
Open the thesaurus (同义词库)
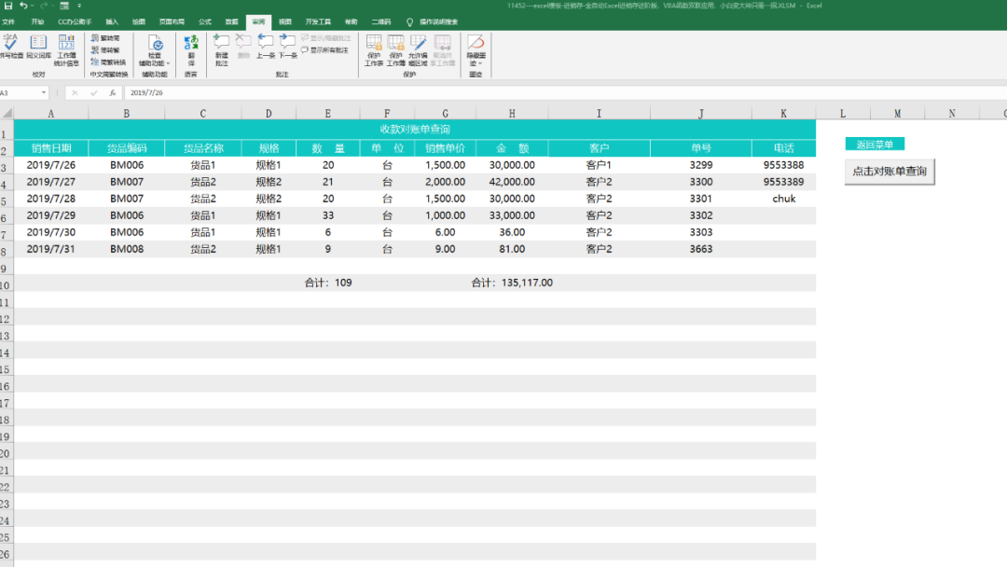coord(38,48)
